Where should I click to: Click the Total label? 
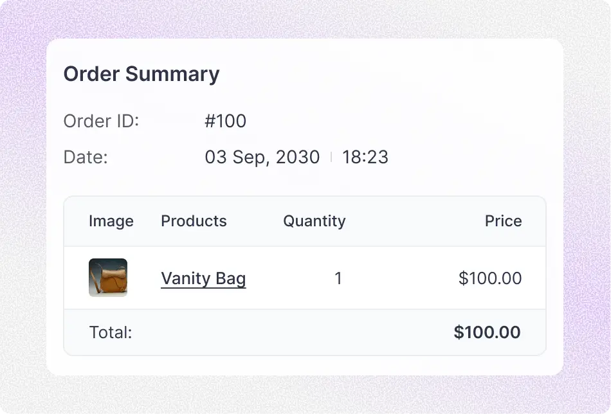(x=111, y=332)
